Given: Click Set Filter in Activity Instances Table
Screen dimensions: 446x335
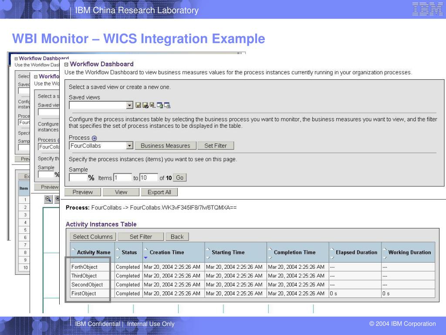Looking at the screenshot, I should click(141, 237).
